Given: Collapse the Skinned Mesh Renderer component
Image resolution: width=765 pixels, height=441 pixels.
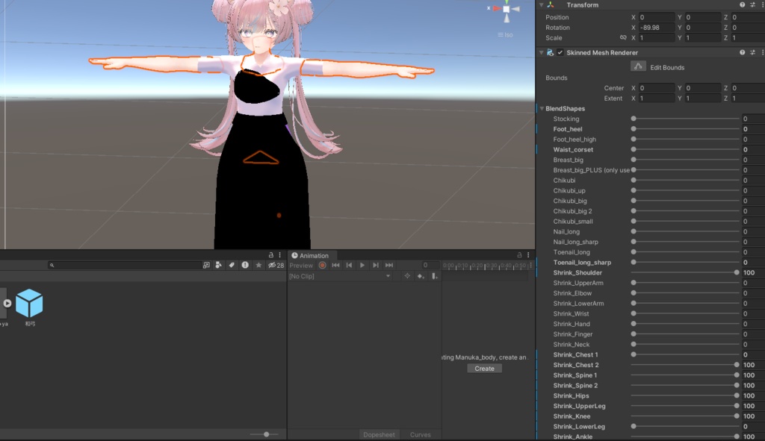Looking at the screenshot, I should pyautogui.click(x=541, y=53).
